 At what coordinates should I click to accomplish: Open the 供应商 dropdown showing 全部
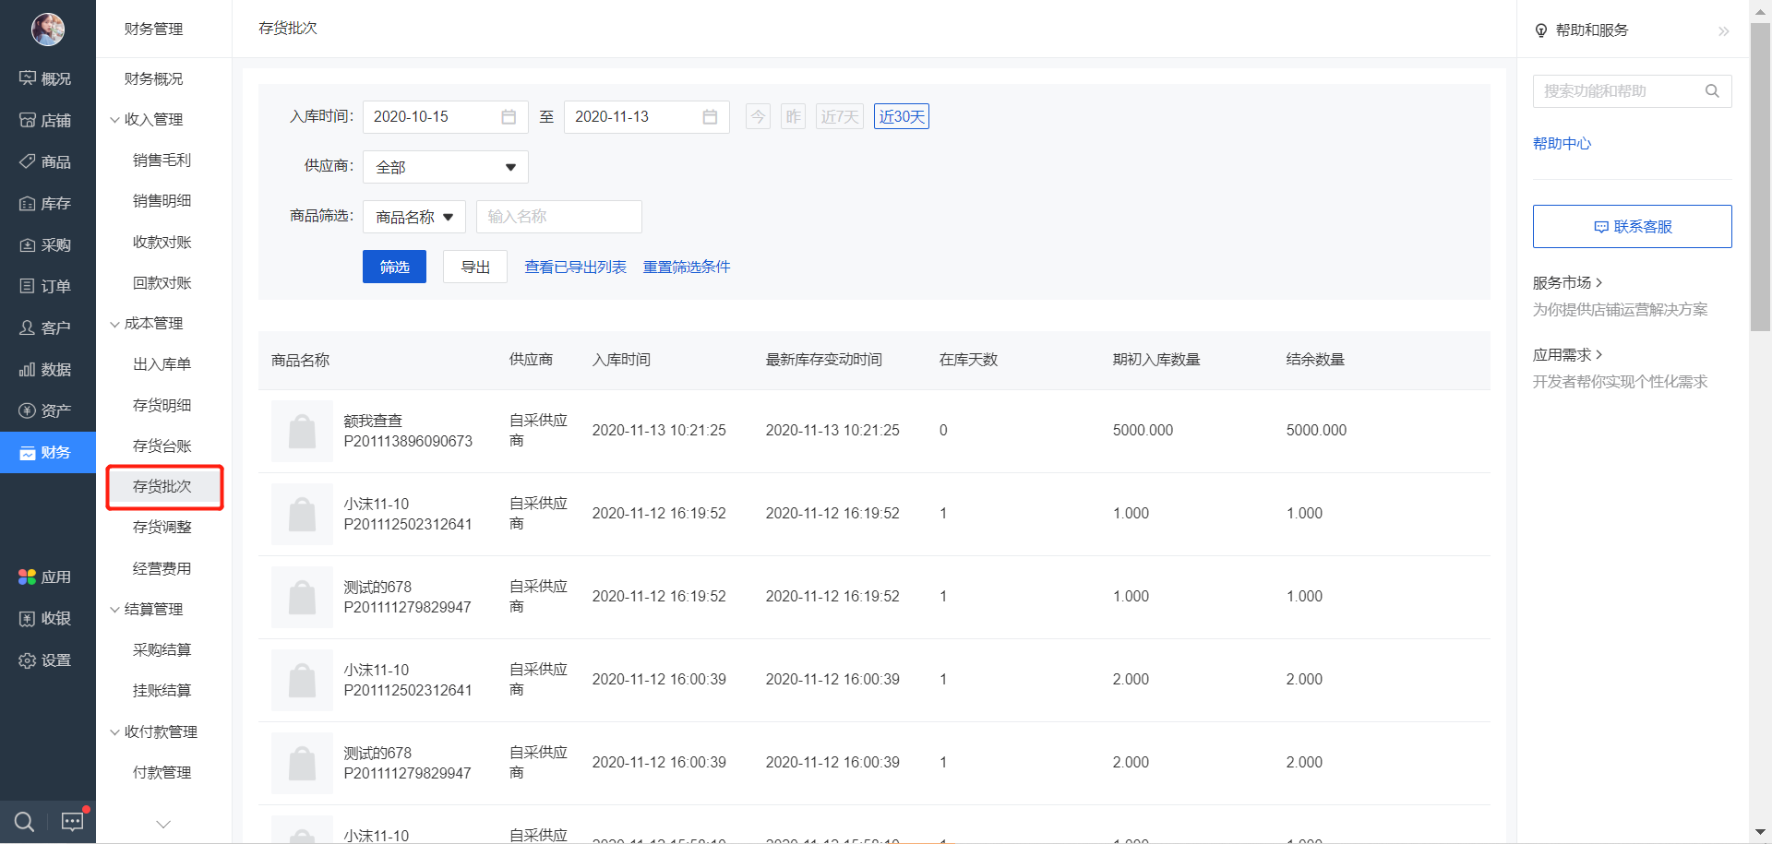click(445, 167)
